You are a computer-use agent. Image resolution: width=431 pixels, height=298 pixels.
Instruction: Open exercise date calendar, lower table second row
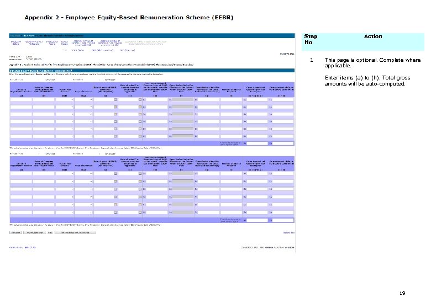[x=140, y=181]
